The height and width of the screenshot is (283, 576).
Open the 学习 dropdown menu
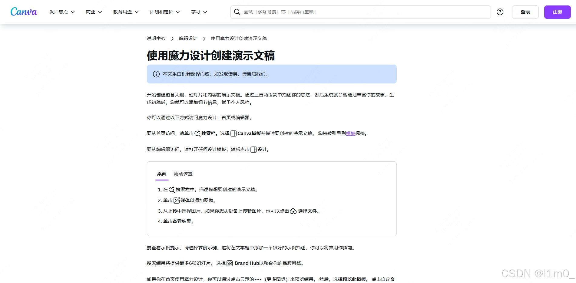pos(199,12)
